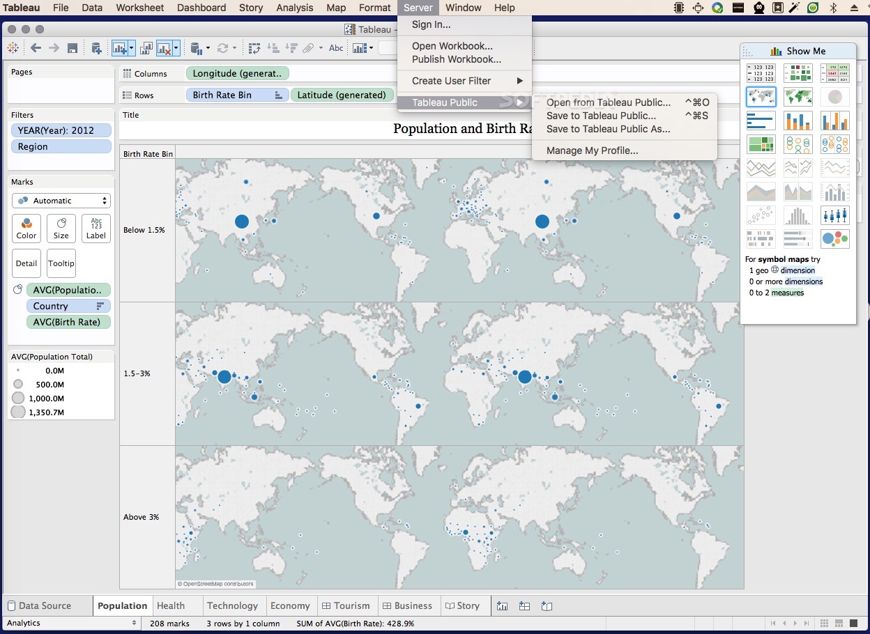Click the paperclip group members icon

[x=309, y=48]
